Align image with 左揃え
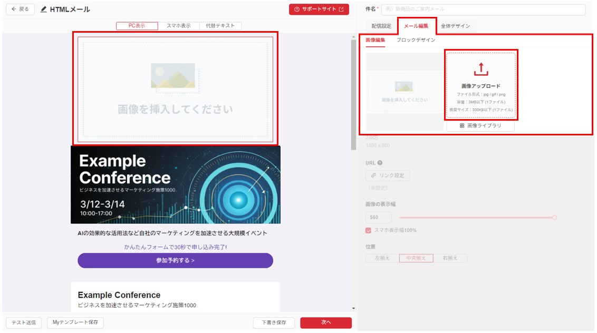The width and height of the screenshot is (597, 333). tap(382, 258)
